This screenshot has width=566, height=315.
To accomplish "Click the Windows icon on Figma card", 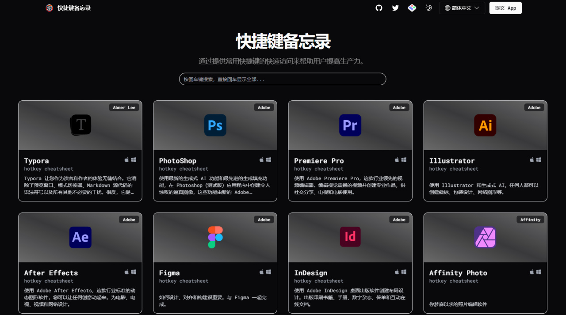I will click(x=268, y=272).
